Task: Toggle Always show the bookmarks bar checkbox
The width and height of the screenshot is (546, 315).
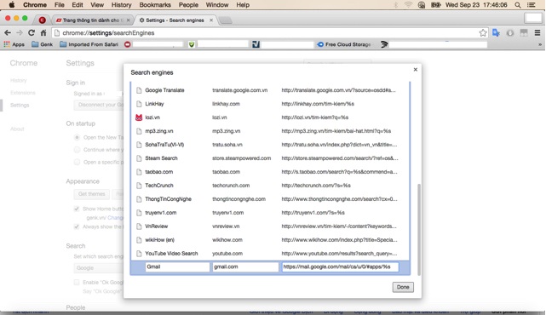Action: (x=77, y=227)
